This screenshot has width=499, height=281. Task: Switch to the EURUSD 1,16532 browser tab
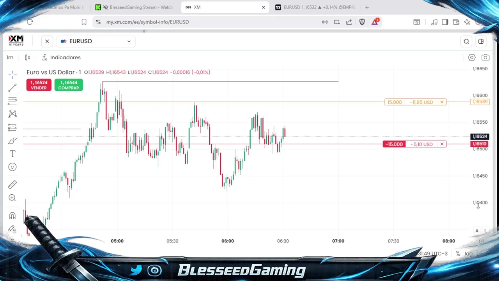pos(315,7)
